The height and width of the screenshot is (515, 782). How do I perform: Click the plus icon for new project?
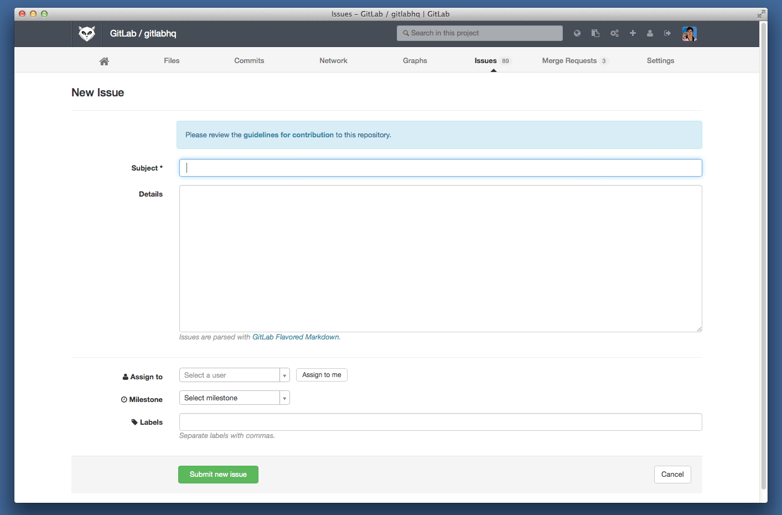(x=633, y=33)
